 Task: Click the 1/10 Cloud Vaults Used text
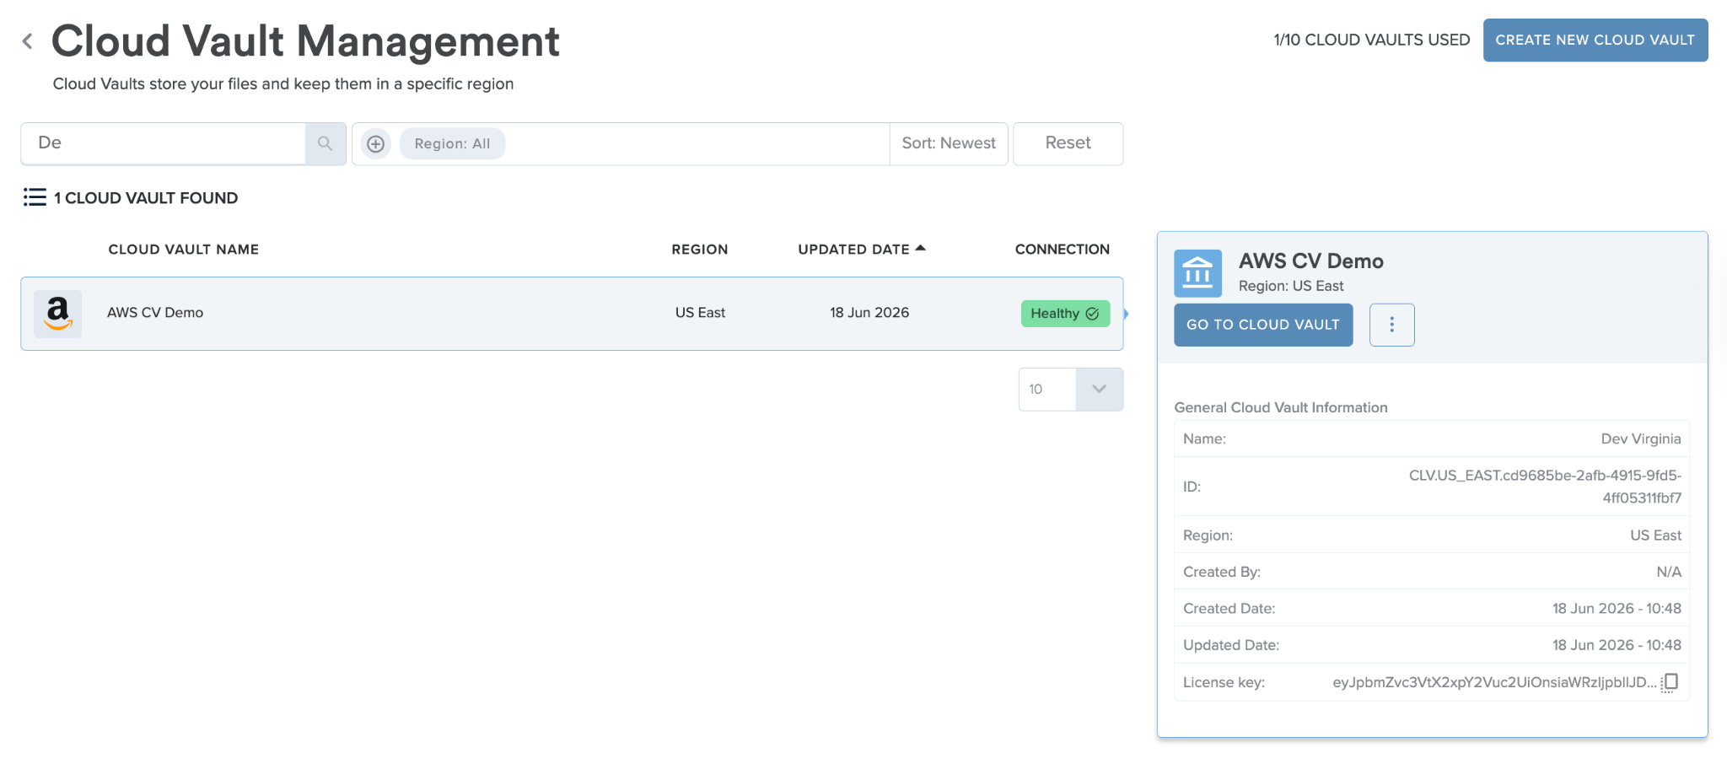1371,40
